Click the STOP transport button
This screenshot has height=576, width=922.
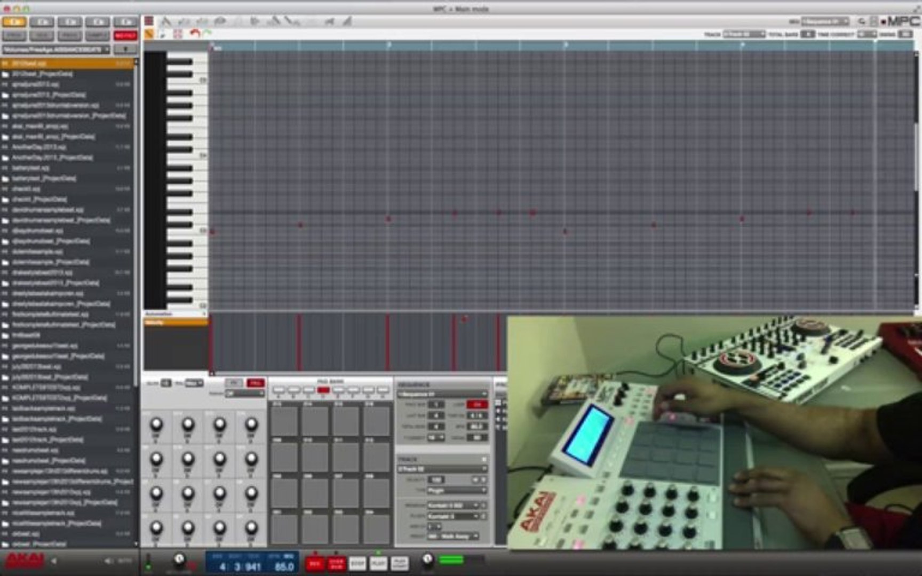357,563
